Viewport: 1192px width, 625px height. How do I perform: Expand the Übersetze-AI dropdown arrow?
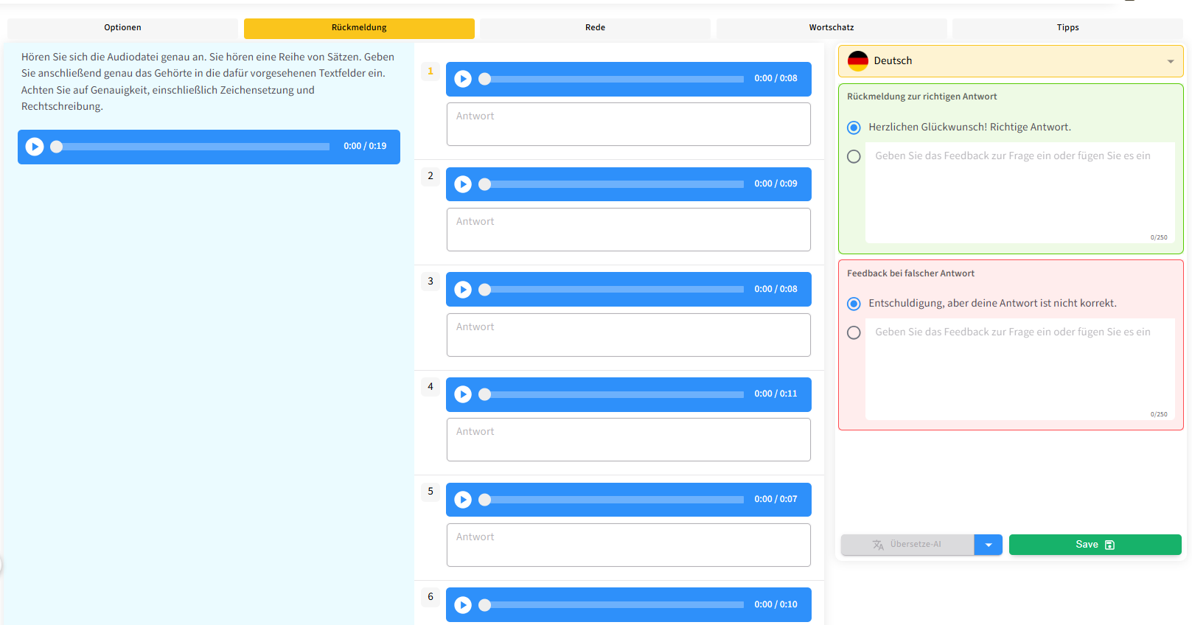click(988, 545)
